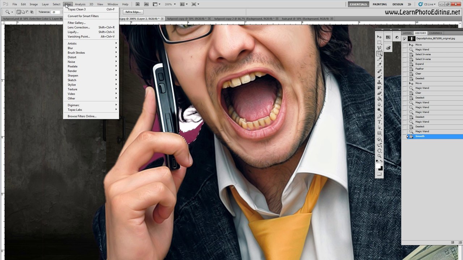Select the Dodge tool
Image resolution: width=463 pixels, height=260 pixels.
tap(379, 109)
